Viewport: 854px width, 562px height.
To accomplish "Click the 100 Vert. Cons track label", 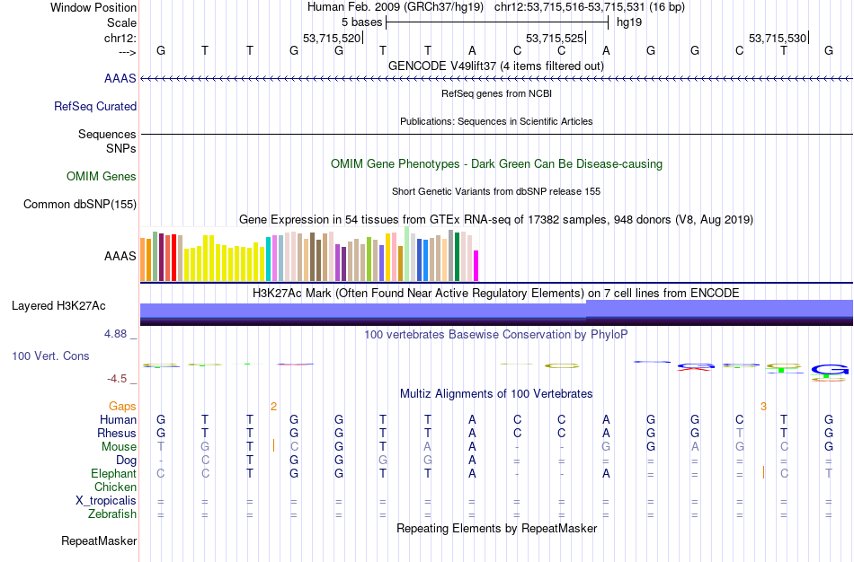I will pyautogui.click(x=50, y=356).
